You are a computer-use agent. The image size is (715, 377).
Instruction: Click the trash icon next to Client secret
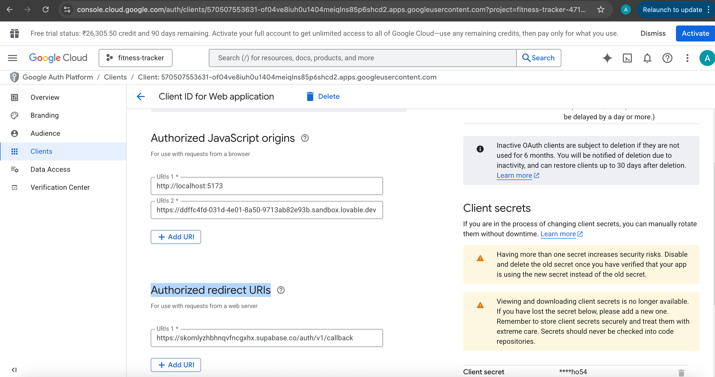click(681, 372)
